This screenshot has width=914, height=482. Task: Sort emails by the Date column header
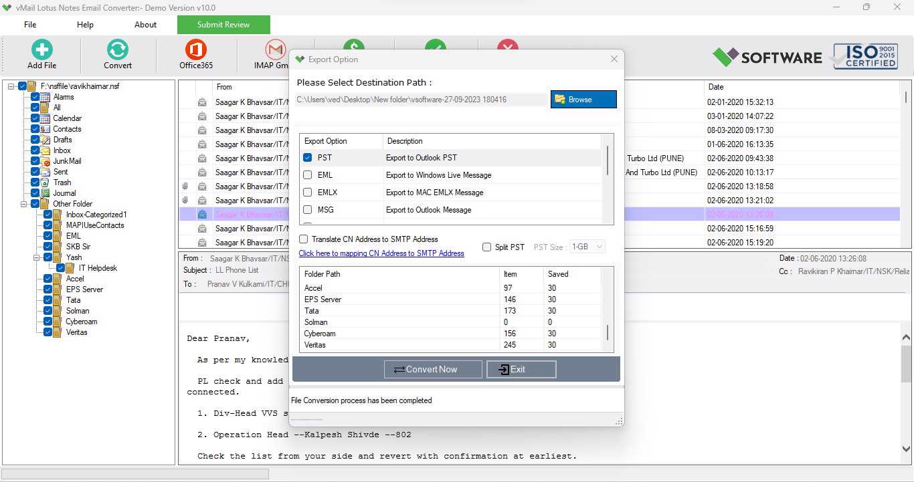point(716,87)
